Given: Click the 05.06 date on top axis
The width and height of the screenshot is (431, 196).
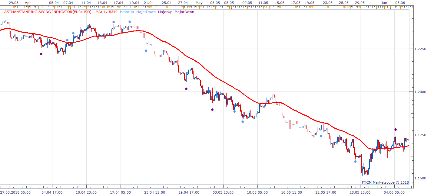Looking at the screenshot, I should pos(400,3).
